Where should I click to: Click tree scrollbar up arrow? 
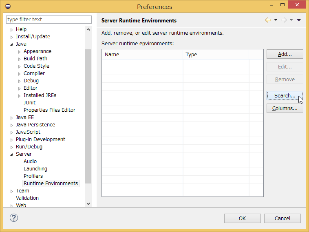click(x=88, y=30)
